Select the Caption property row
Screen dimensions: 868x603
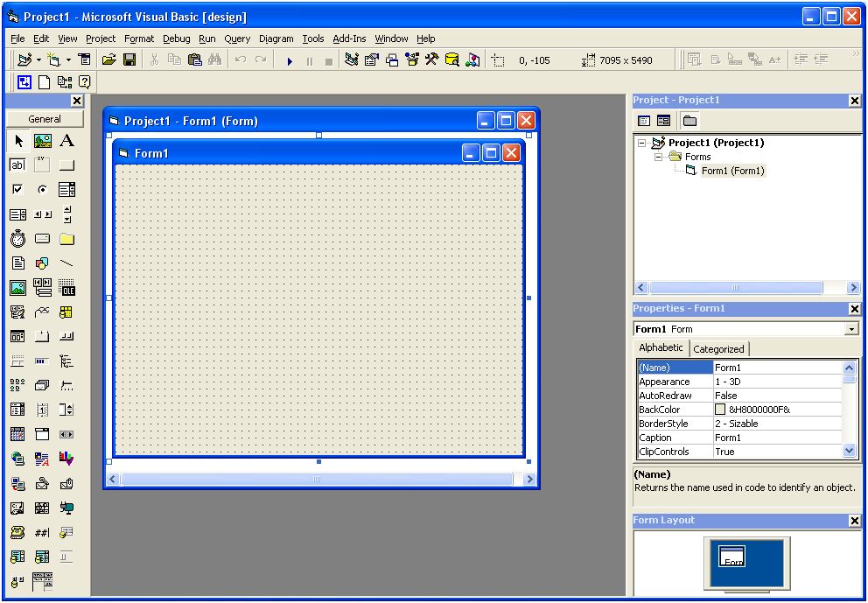739,438
